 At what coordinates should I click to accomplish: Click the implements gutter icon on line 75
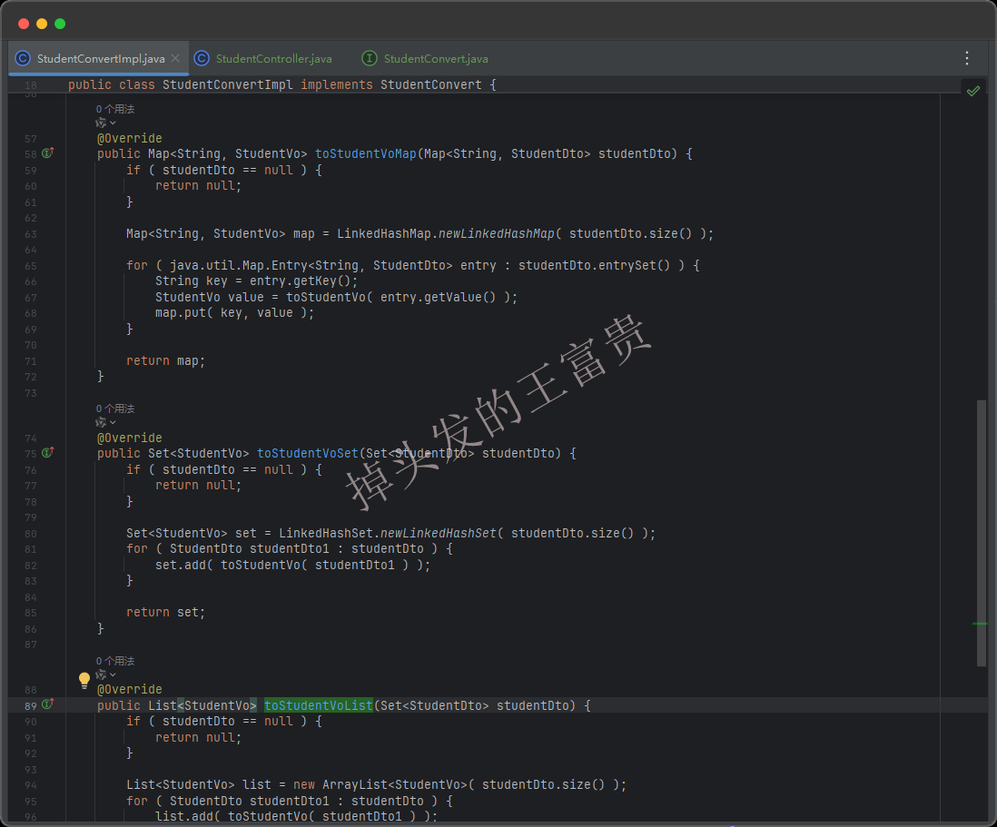(x=48, y=453)
